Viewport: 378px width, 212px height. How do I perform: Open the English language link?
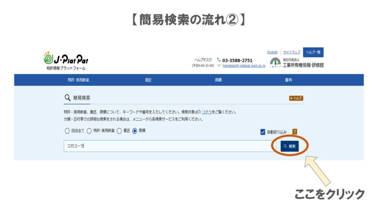(x=272, y=52)
